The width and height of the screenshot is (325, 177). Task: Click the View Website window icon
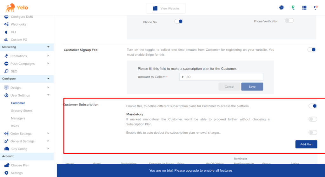tap(155, 9)
